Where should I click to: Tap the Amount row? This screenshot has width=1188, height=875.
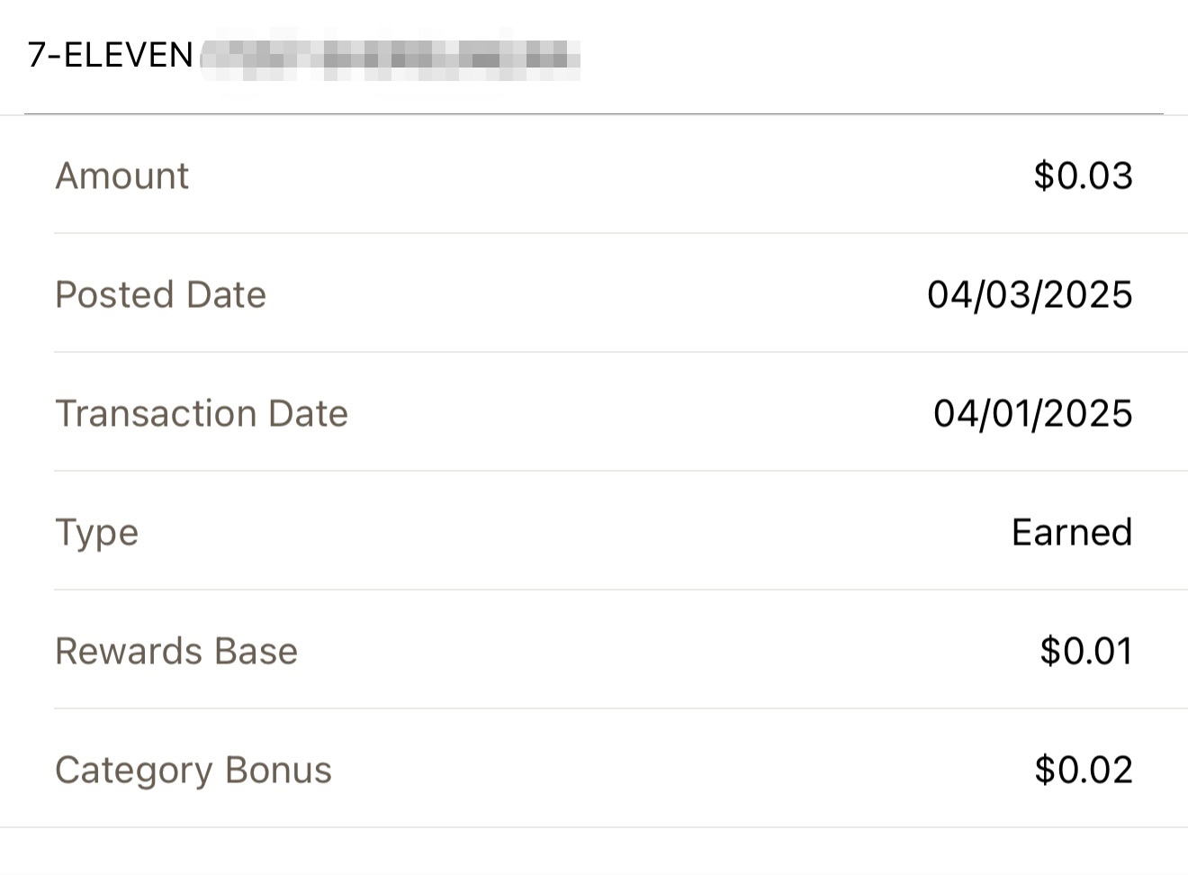594,175
